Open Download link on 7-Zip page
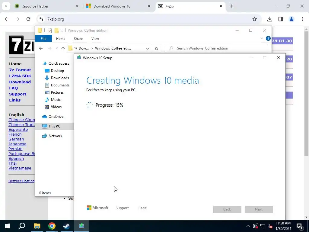309x232 pixels. [20, 82]
